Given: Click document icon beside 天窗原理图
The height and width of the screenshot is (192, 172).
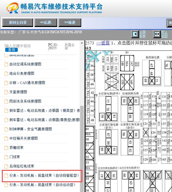Looking at the screenshot, I should tap(6, 92).
